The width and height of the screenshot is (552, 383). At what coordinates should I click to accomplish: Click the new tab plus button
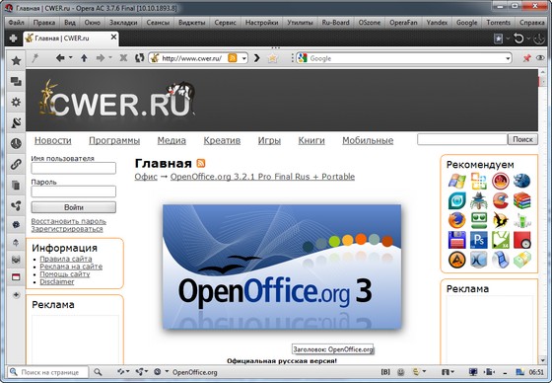click(13, 38)
